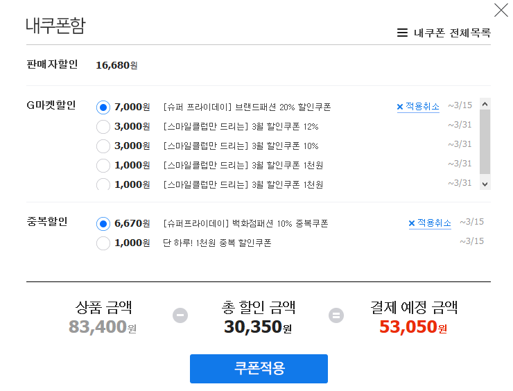
Task: Select the 3,000원 12% 할인쿠폰 radio
Action: [x=103, y=127]
